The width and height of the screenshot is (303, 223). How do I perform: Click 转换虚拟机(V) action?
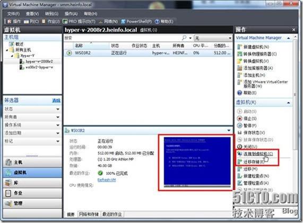tap(253, 61)
